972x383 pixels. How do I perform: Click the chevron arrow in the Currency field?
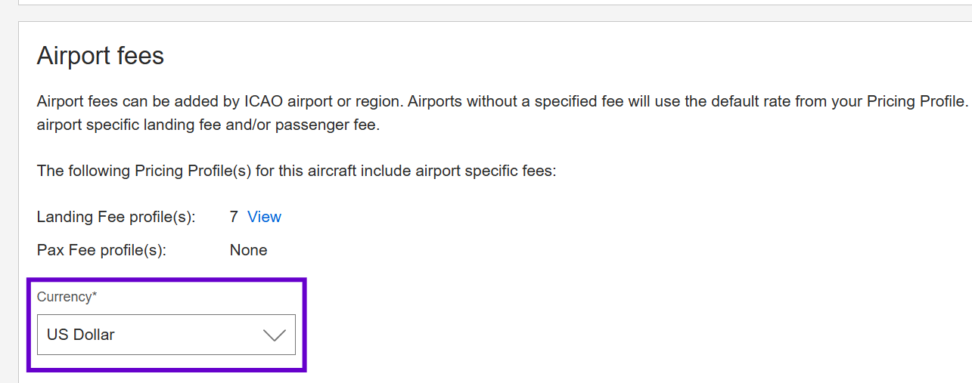coord(274,335)
